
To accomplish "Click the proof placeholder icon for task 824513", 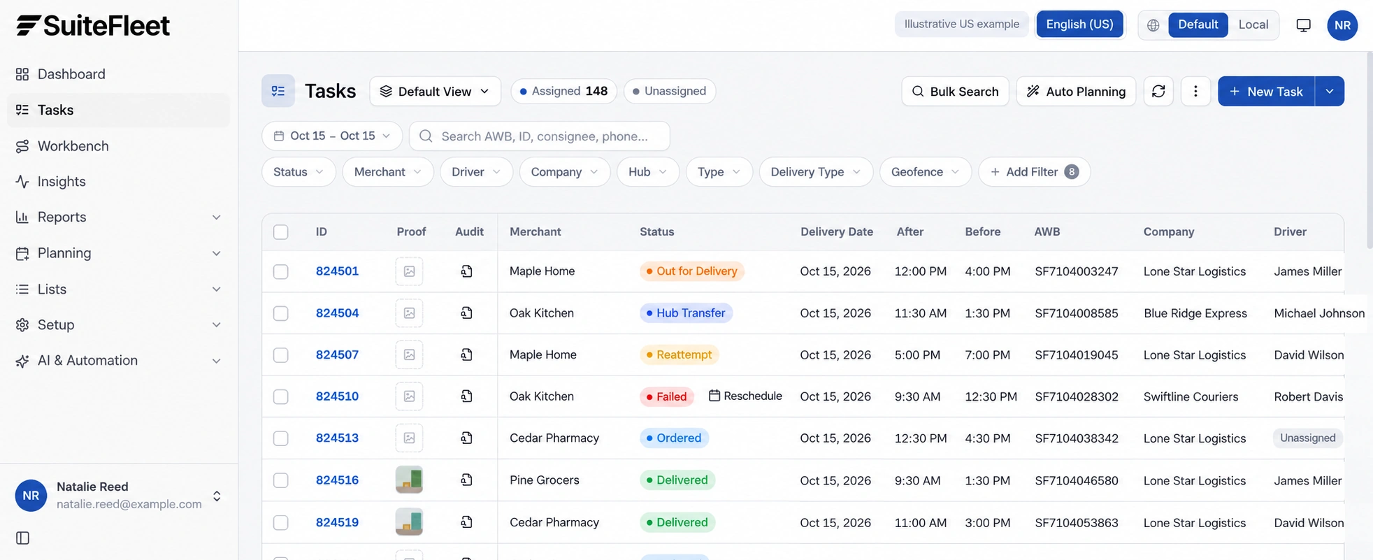I will pos(409,438).
